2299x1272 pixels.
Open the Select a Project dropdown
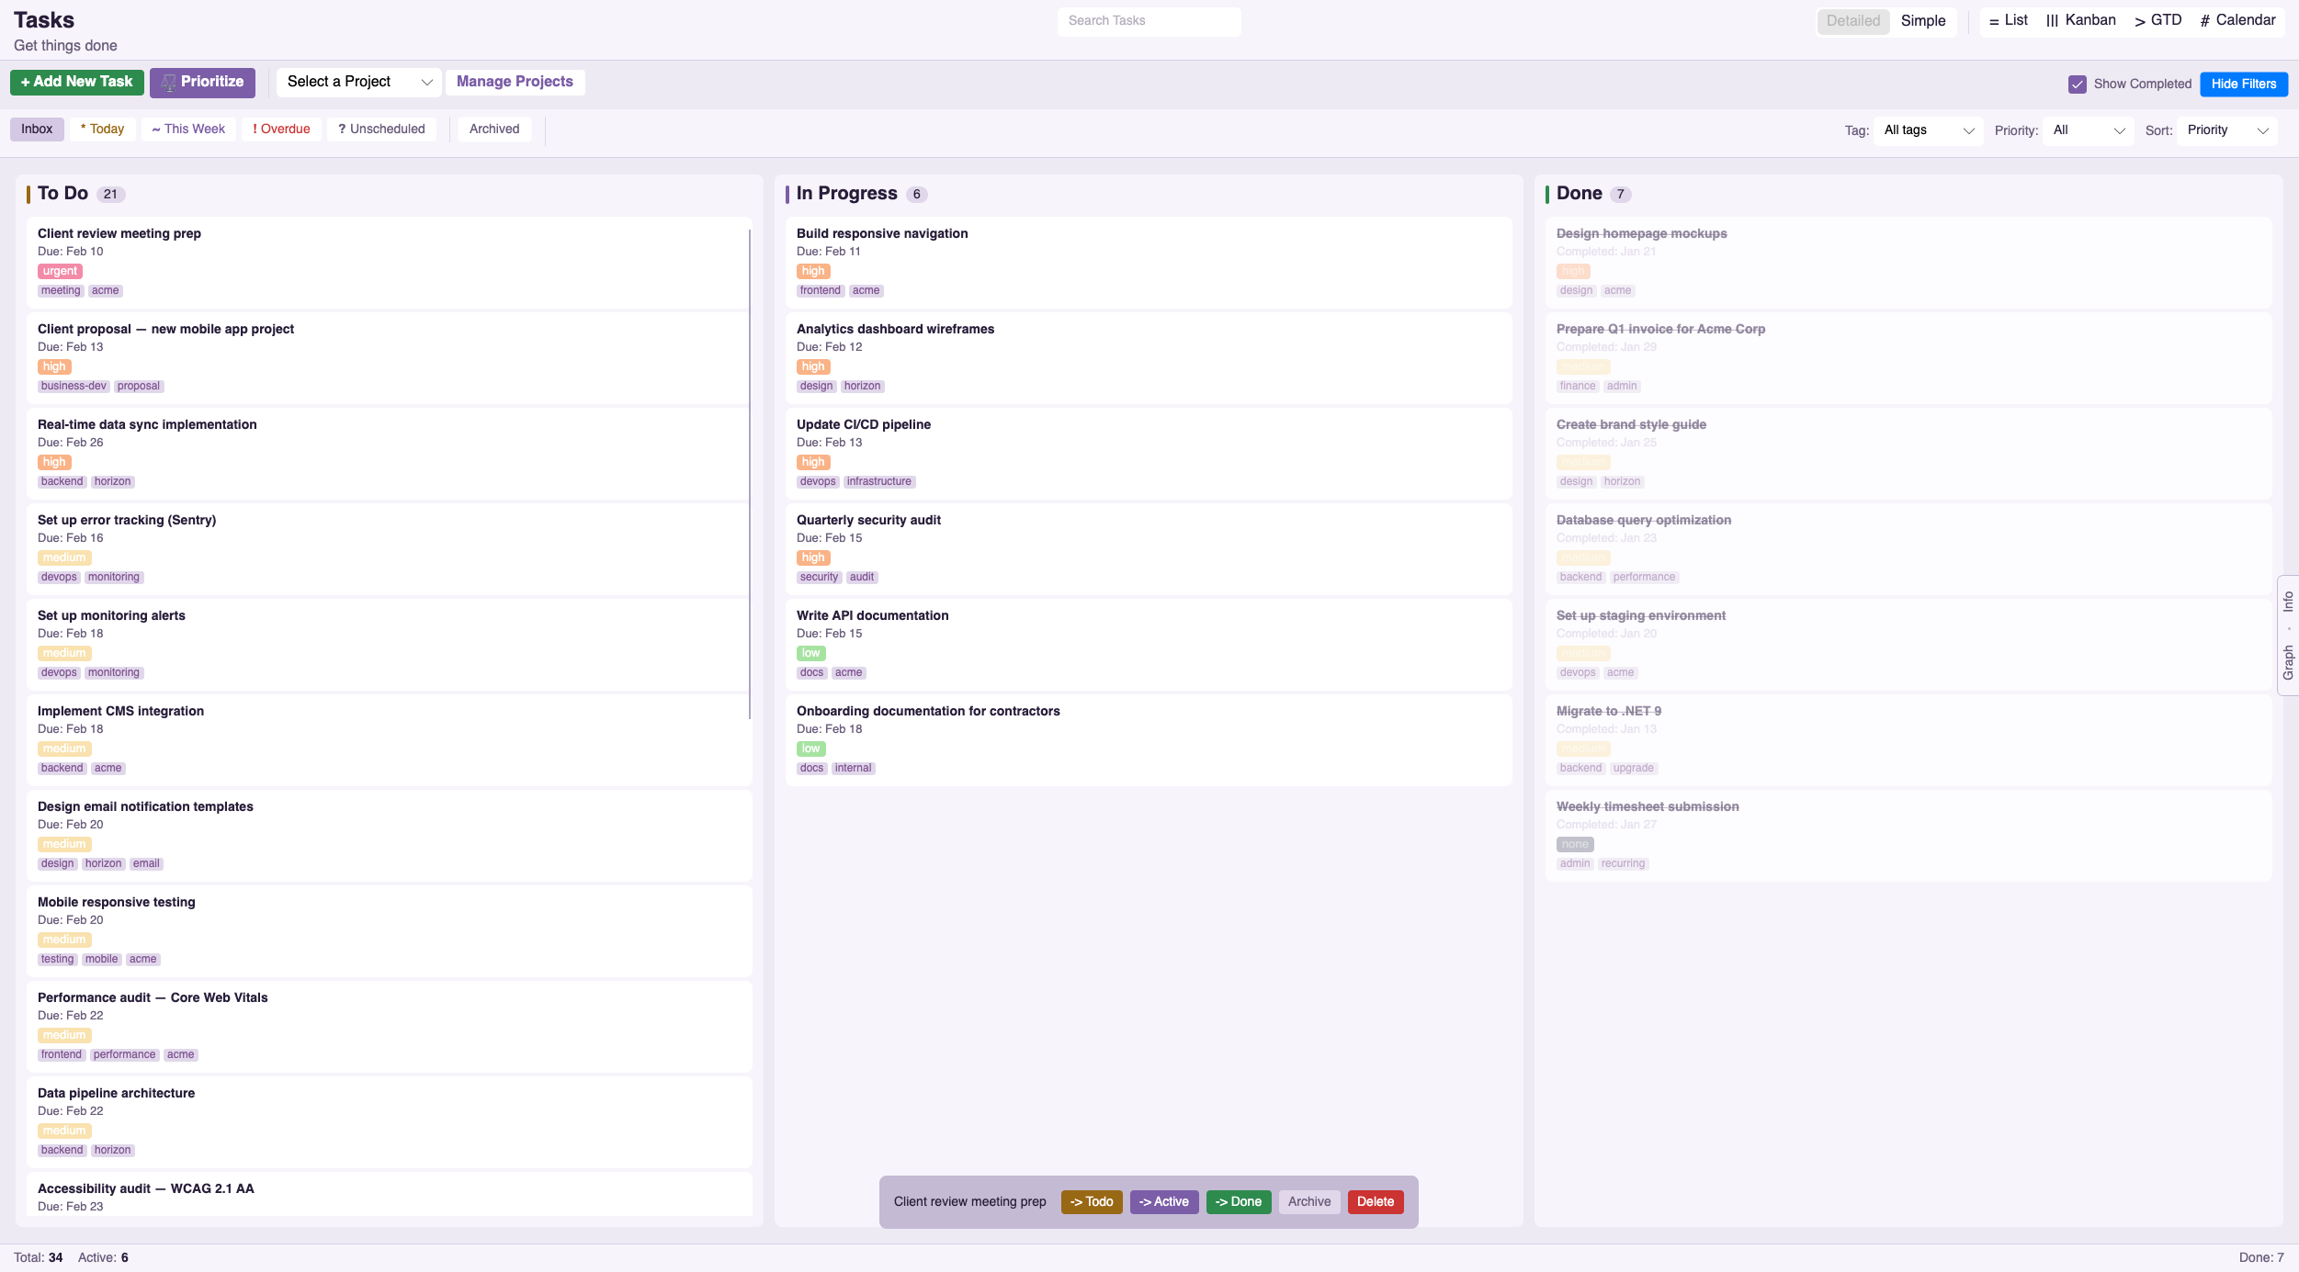[x=357, y=82]
